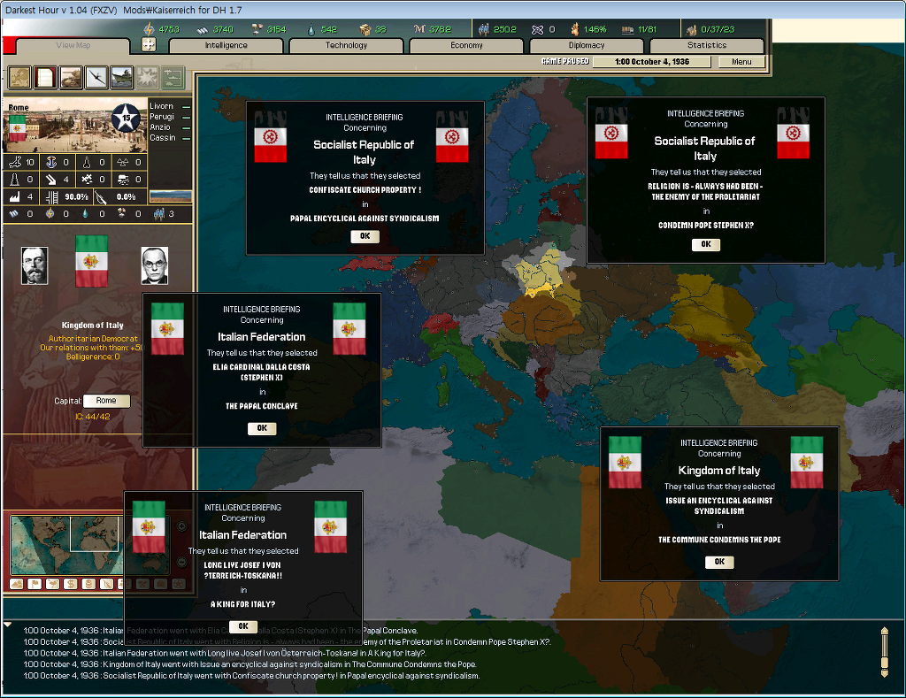Viewport: 906px width, 698px height.
Task: Click the factory industry icon
Action: [15, 197]
